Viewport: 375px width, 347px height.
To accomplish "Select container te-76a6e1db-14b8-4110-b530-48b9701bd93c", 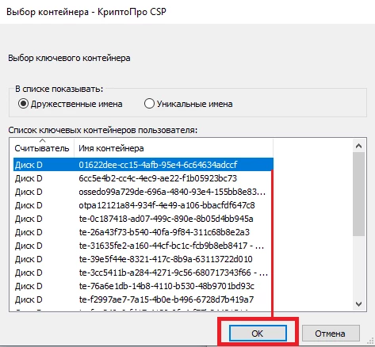I will (x=143, y=286).
